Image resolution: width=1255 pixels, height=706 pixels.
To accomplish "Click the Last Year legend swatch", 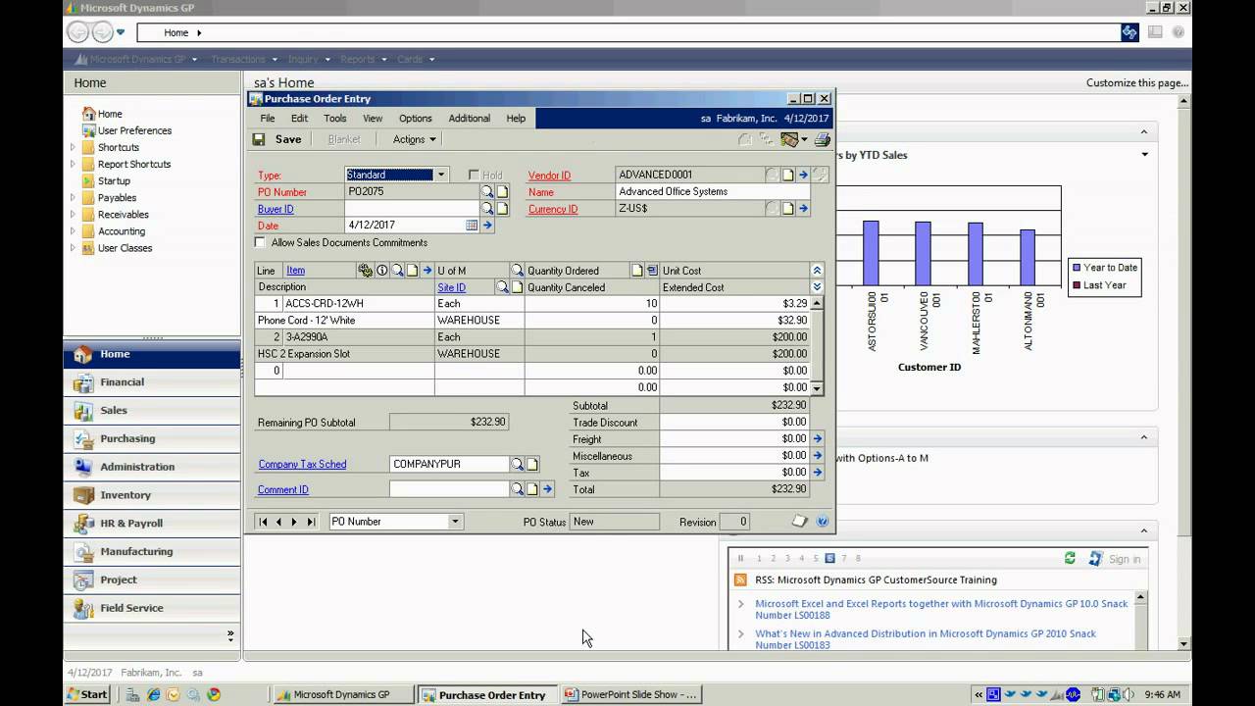I will pos(1076,285).
